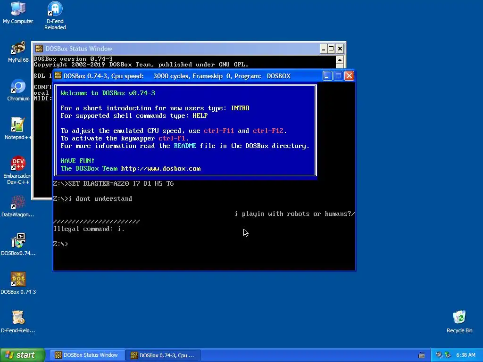Click the 'SET BLASTER=A220 I7 D1 H5 T6' line

pos(113,184)
